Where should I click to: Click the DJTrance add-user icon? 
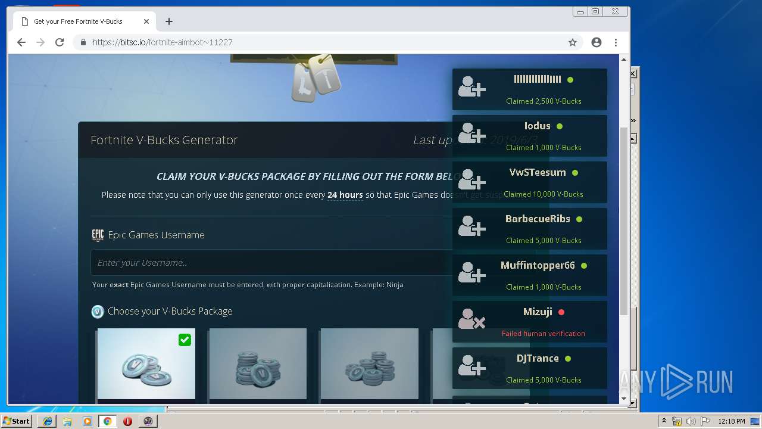pos(471,366)
